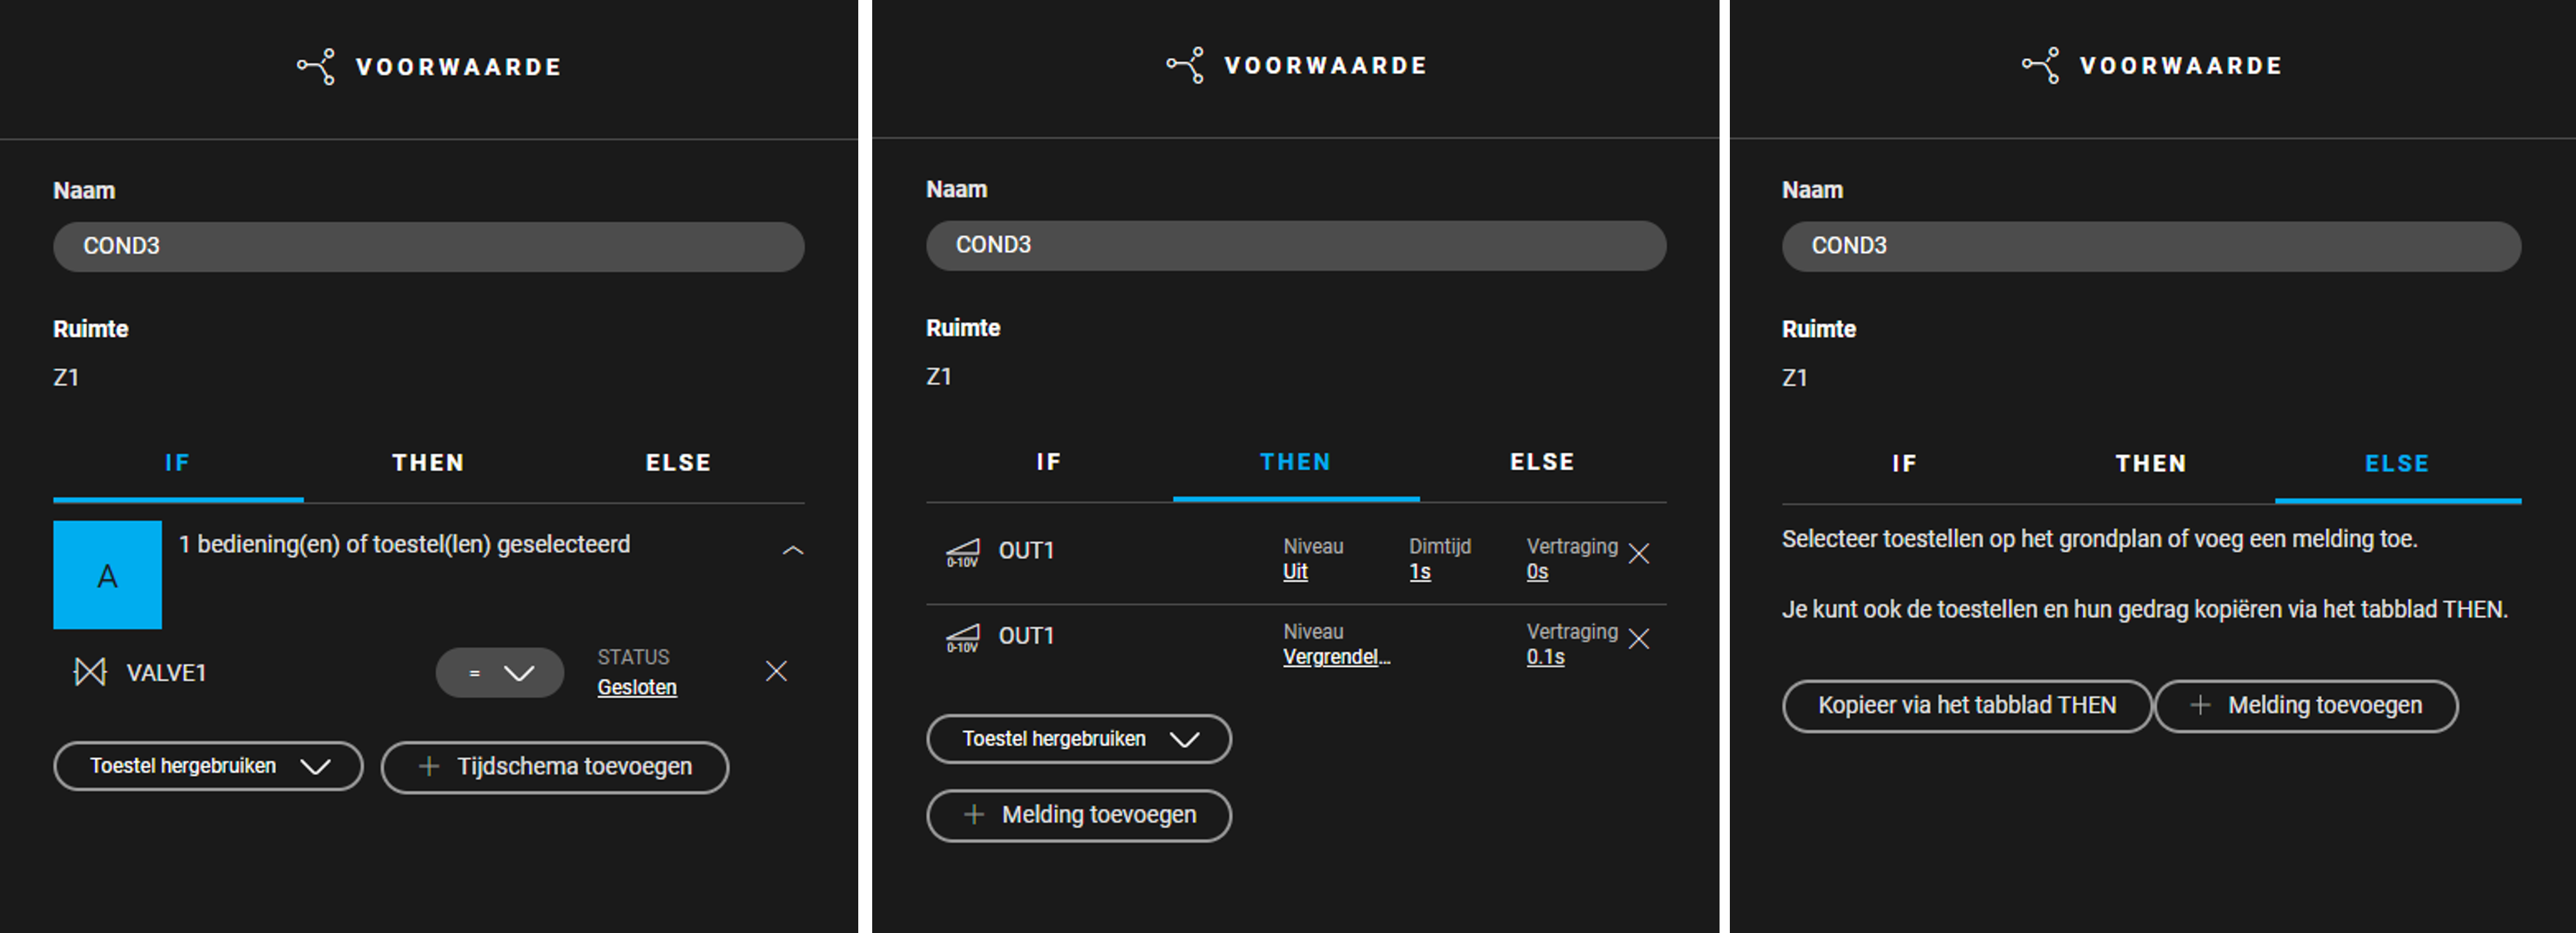2576x933 pixels.
Task: Go to THEN tab in right panel
Action: (x=2152, y=464)
